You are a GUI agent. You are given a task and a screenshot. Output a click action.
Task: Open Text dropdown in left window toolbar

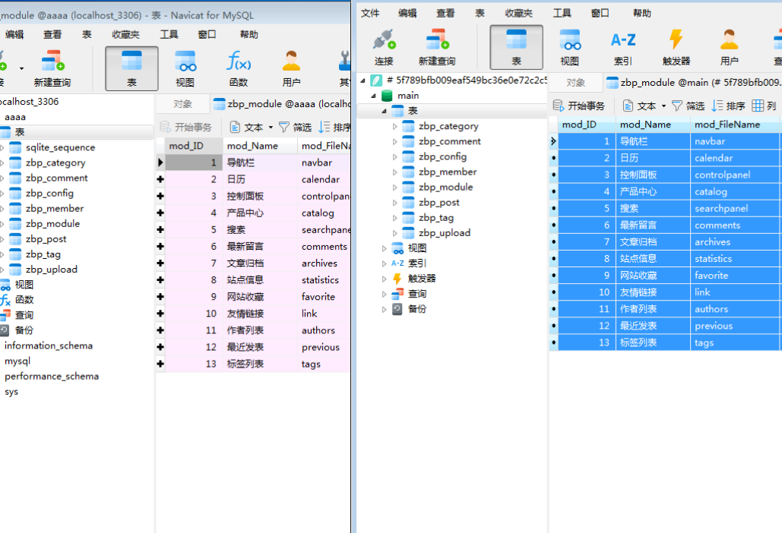pyautogui.click(x=252, y=127)
